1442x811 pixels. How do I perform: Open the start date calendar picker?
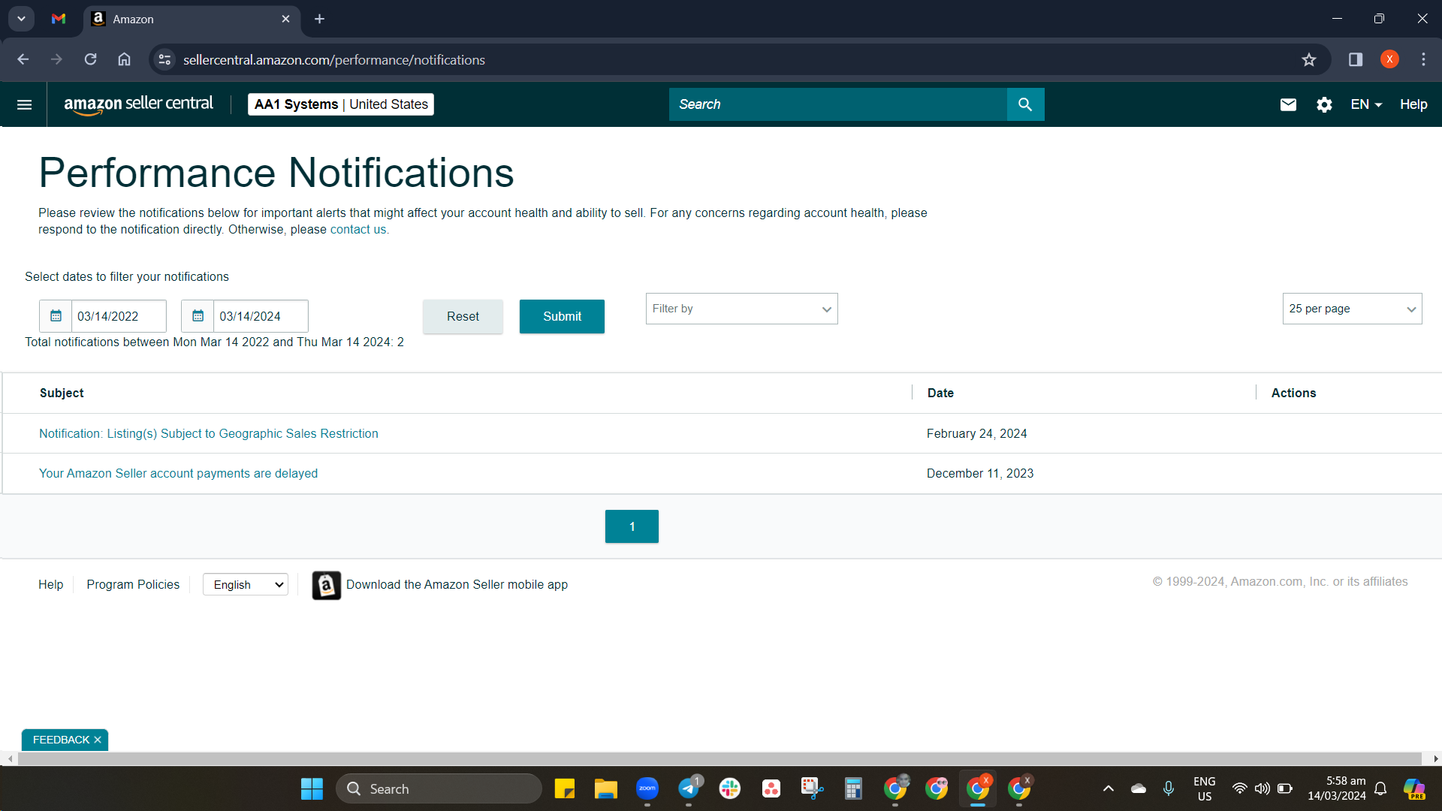[56, 316]
